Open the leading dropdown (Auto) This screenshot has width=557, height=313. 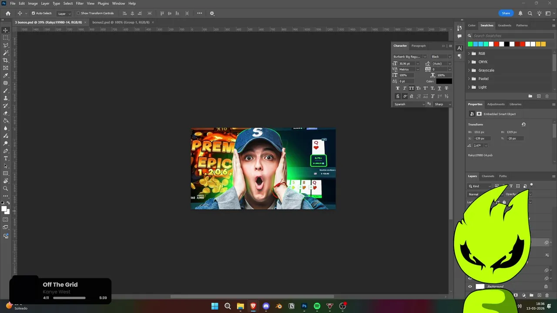click(449, 63)
